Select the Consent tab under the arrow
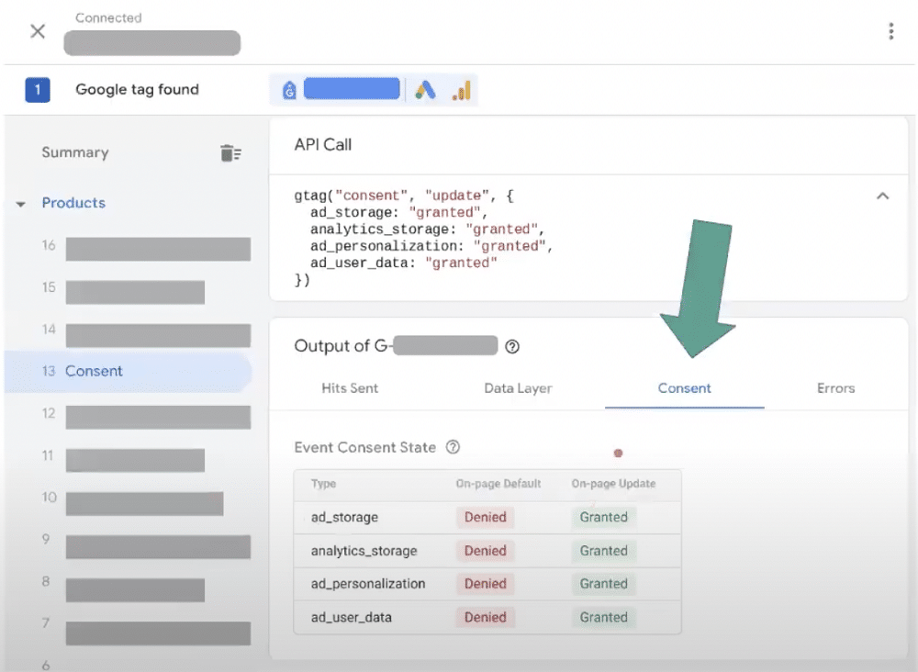The width and height of the screenshot is (918, 672). tap(684, 388)
